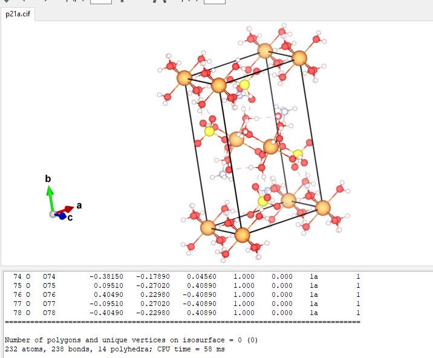The image size is (433, 358).
Task: Click the y value 0.27020
Action: coord(155,304)
